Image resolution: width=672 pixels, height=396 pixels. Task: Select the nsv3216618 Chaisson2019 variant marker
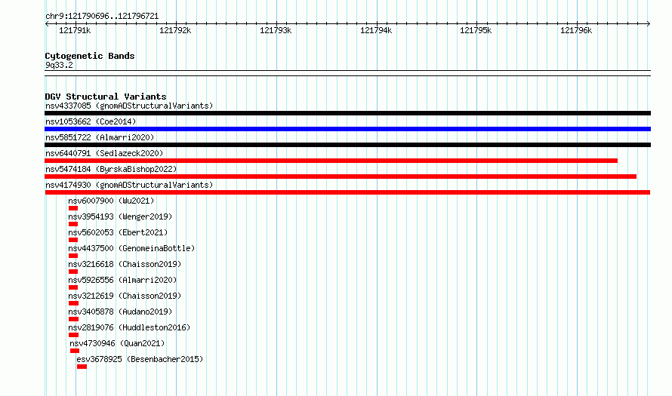(73, 272)
